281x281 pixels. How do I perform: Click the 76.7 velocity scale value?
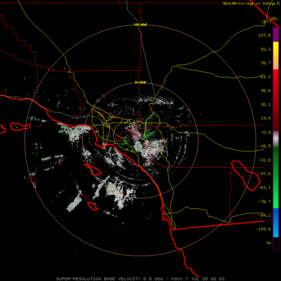click(266, 63)
